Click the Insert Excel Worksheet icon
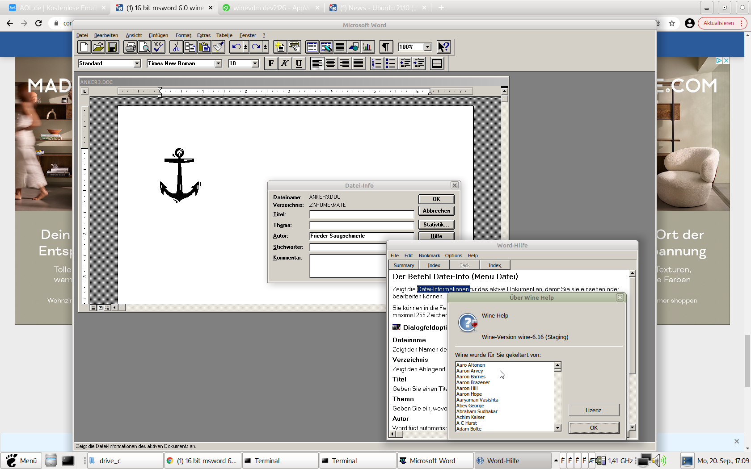Viewport: 751px width, 469px height. pos(326,47)
